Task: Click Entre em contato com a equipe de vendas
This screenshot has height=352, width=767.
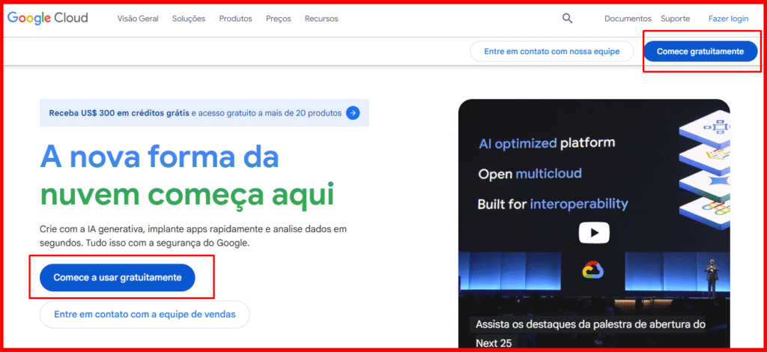Action: (145, 315)
